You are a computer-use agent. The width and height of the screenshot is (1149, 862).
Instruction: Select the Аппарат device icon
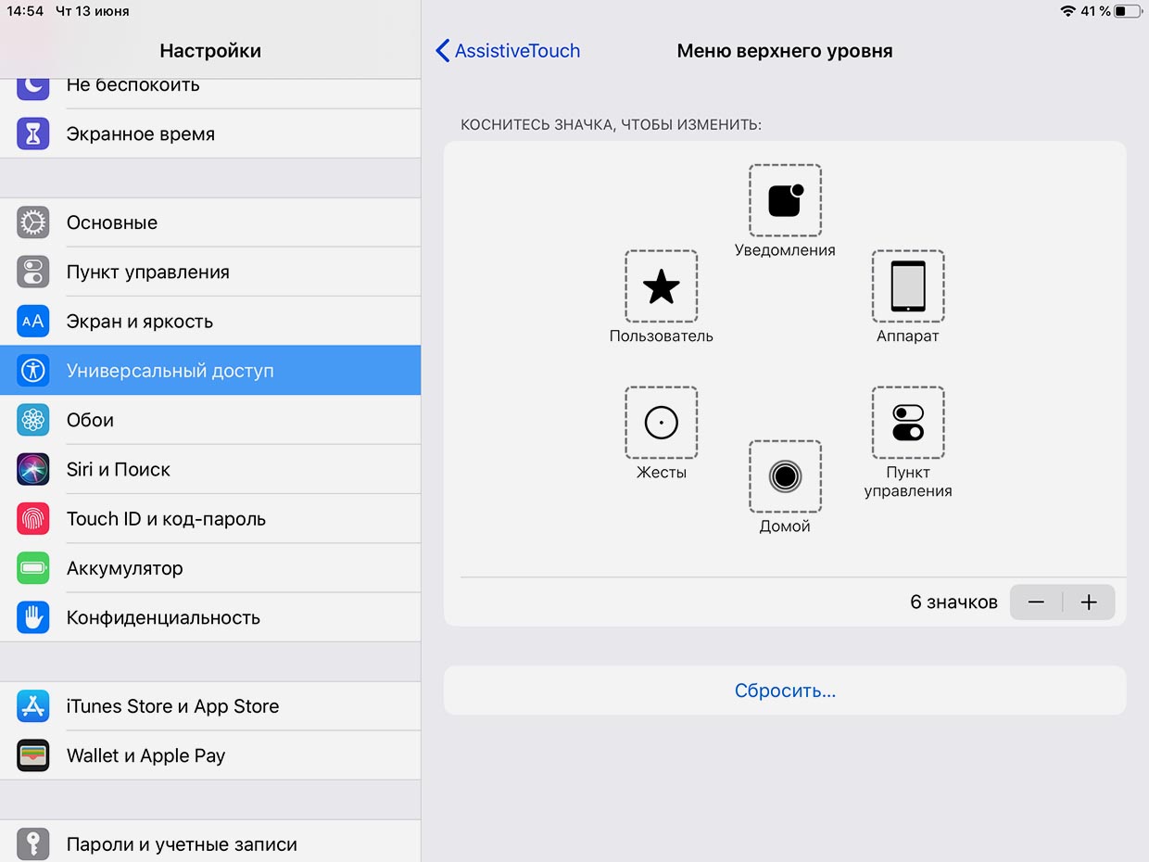[908, 286]
